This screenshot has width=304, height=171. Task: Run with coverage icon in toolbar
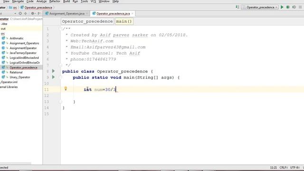pos(294,7)
